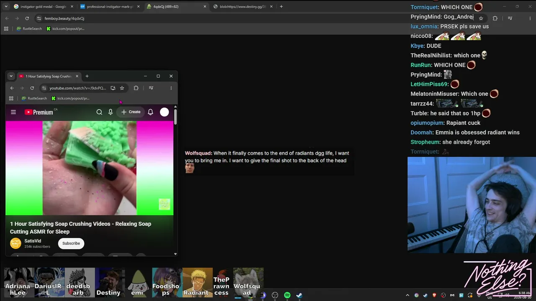Reload the YouTube window page
Image resolution: width=536 pixels, height=301 pixels.
[x=32, y=88]
